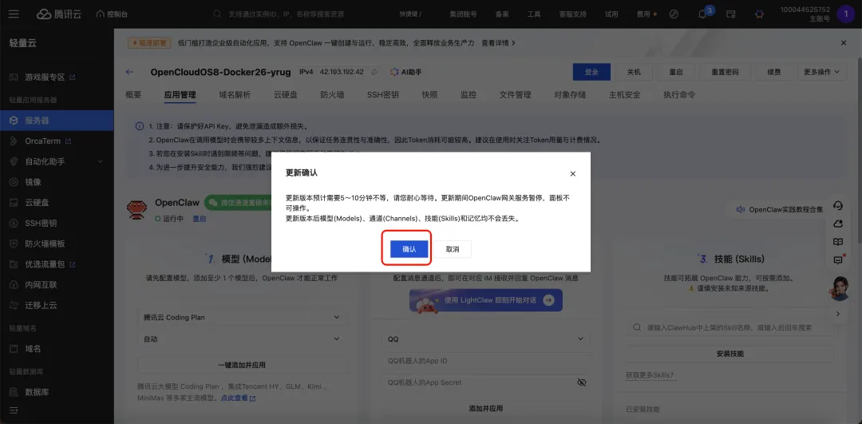
Task: Go back with the left arrow icon
Action: click(130, 72)
